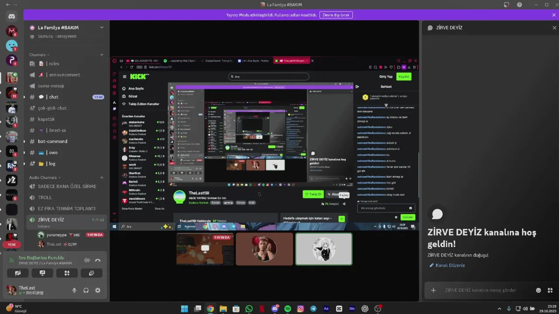
Task: Open the Windows Start menu
Action: [x=184, y=309]
